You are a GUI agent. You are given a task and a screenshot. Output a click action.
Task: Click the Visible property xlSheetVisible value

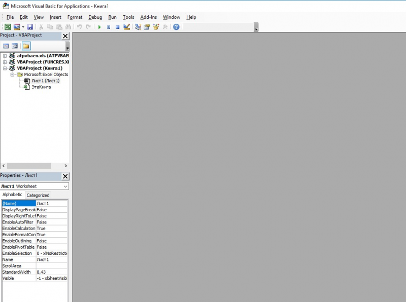(x=52, y=278)
